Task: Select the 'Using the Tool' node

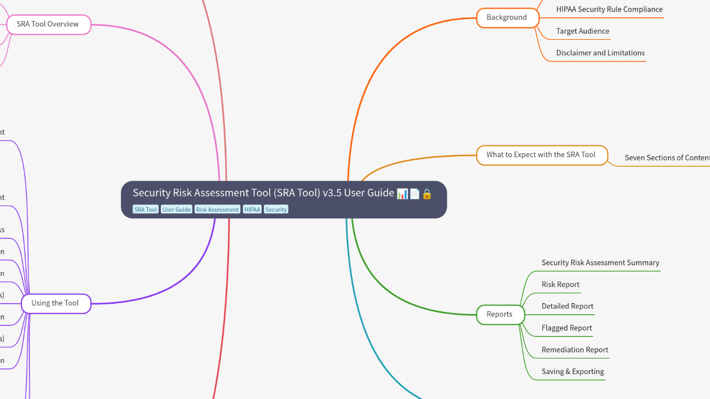Action: [x=56, y=303]
